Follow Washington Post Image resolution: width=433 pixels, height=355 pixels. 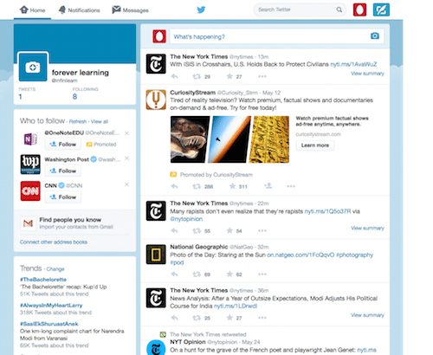click(x=62, y=171)
